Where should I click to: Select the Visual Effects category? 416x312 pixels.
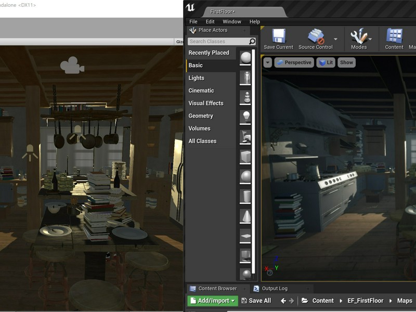click(211, 103)
